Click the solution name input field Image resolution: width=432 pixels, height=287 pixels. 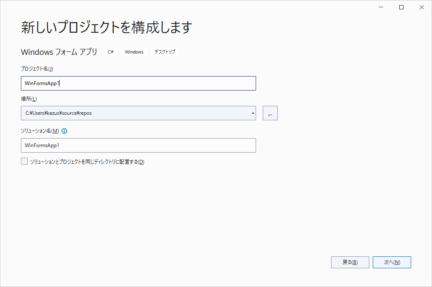tap(138, 145)
